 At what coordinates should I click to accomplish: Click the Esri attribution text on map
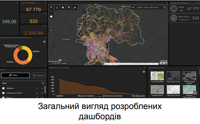point(131,64)
